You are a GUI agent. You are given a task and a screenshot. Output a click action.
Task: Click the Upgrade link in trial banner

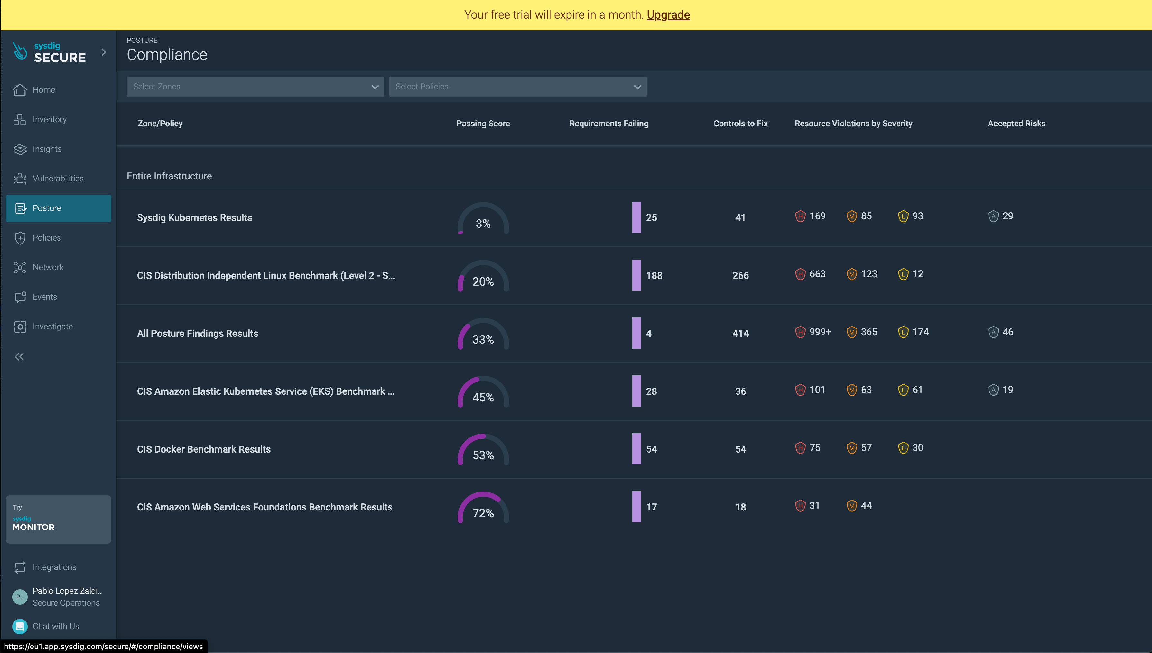[668, 15]
